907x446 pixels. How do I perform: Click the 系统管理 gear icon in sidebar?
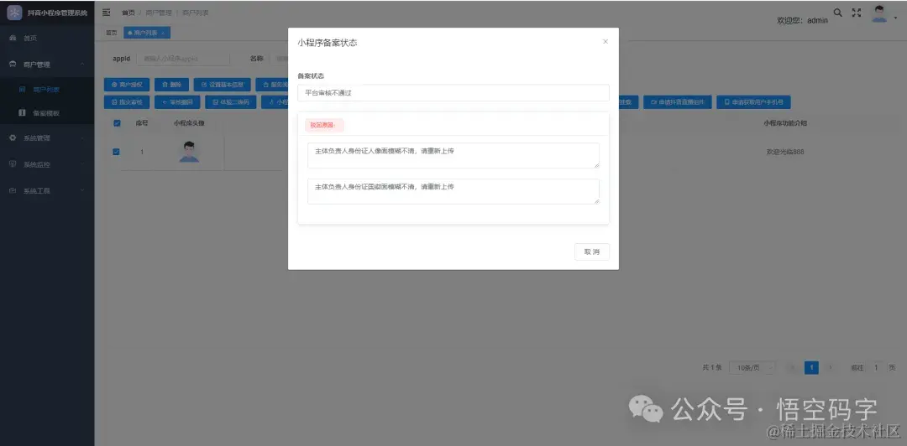[13, 138]
